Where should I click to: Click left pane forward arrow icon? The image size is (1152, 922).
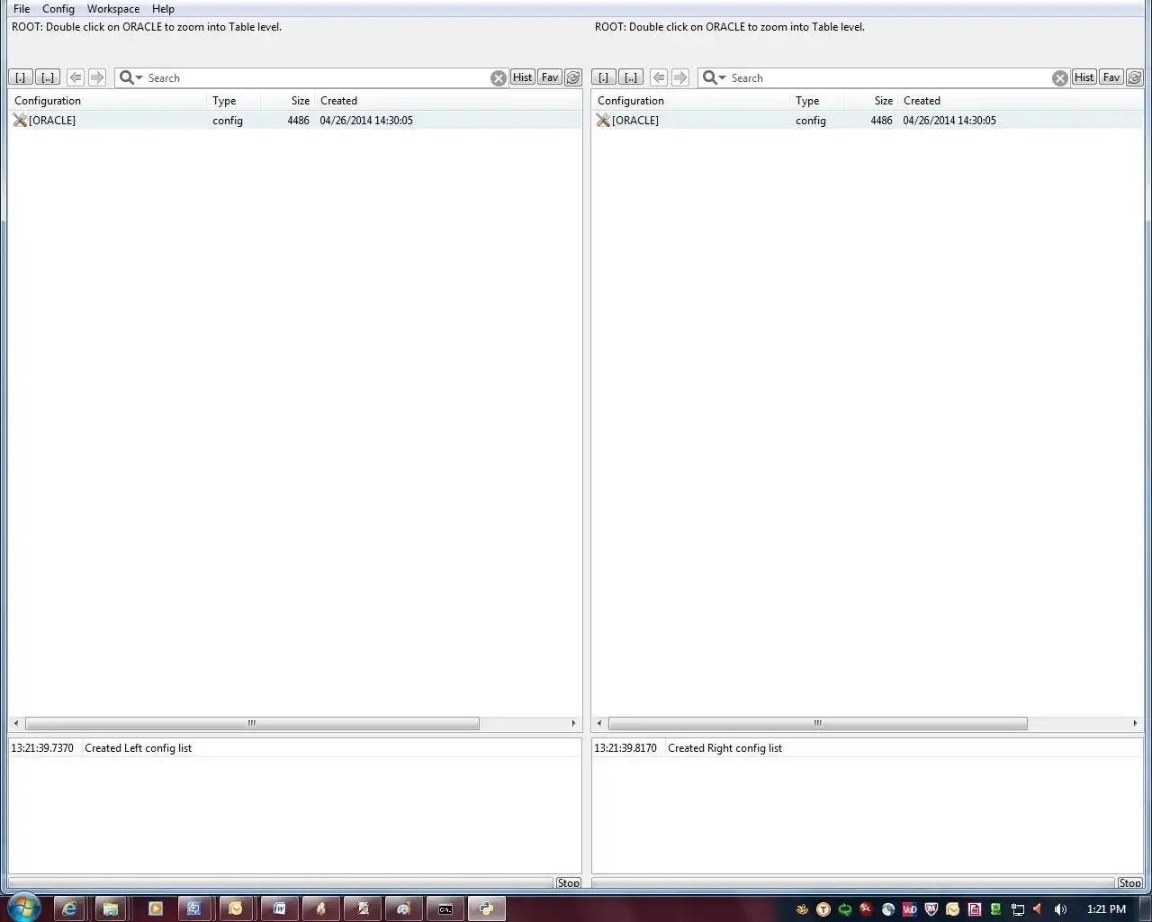click(97, 77)
